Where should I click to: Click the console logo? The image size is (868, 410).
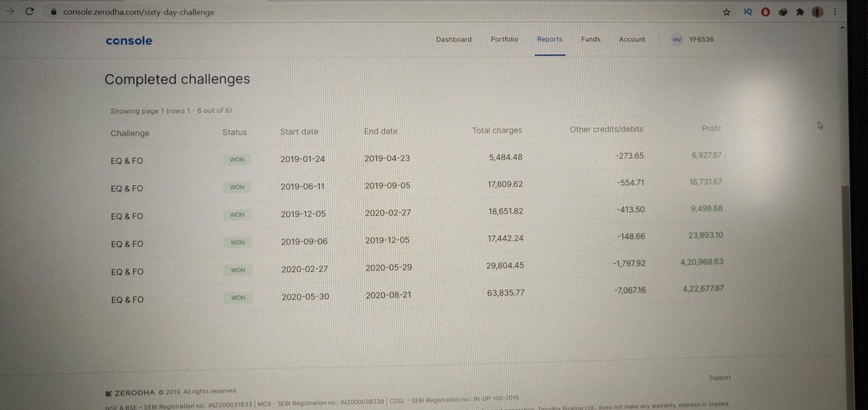(x=129, y=40)
